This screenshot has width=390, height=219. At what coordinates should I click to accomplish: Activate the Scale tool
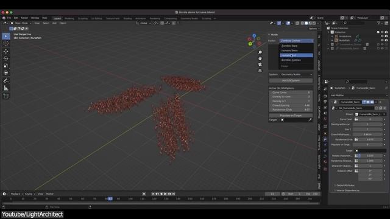pos(6,66)
